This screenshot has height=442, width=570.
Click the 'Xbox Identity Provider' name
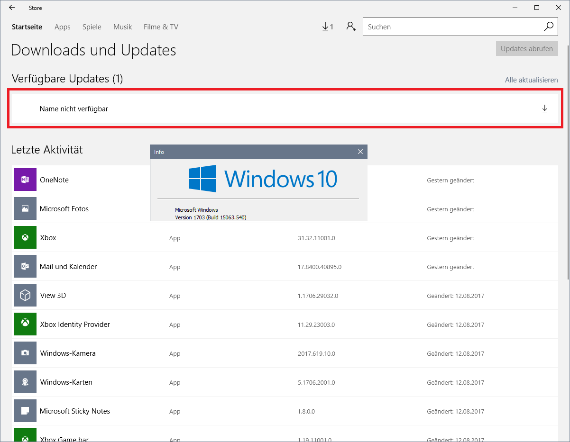click(x=75, y=325)
